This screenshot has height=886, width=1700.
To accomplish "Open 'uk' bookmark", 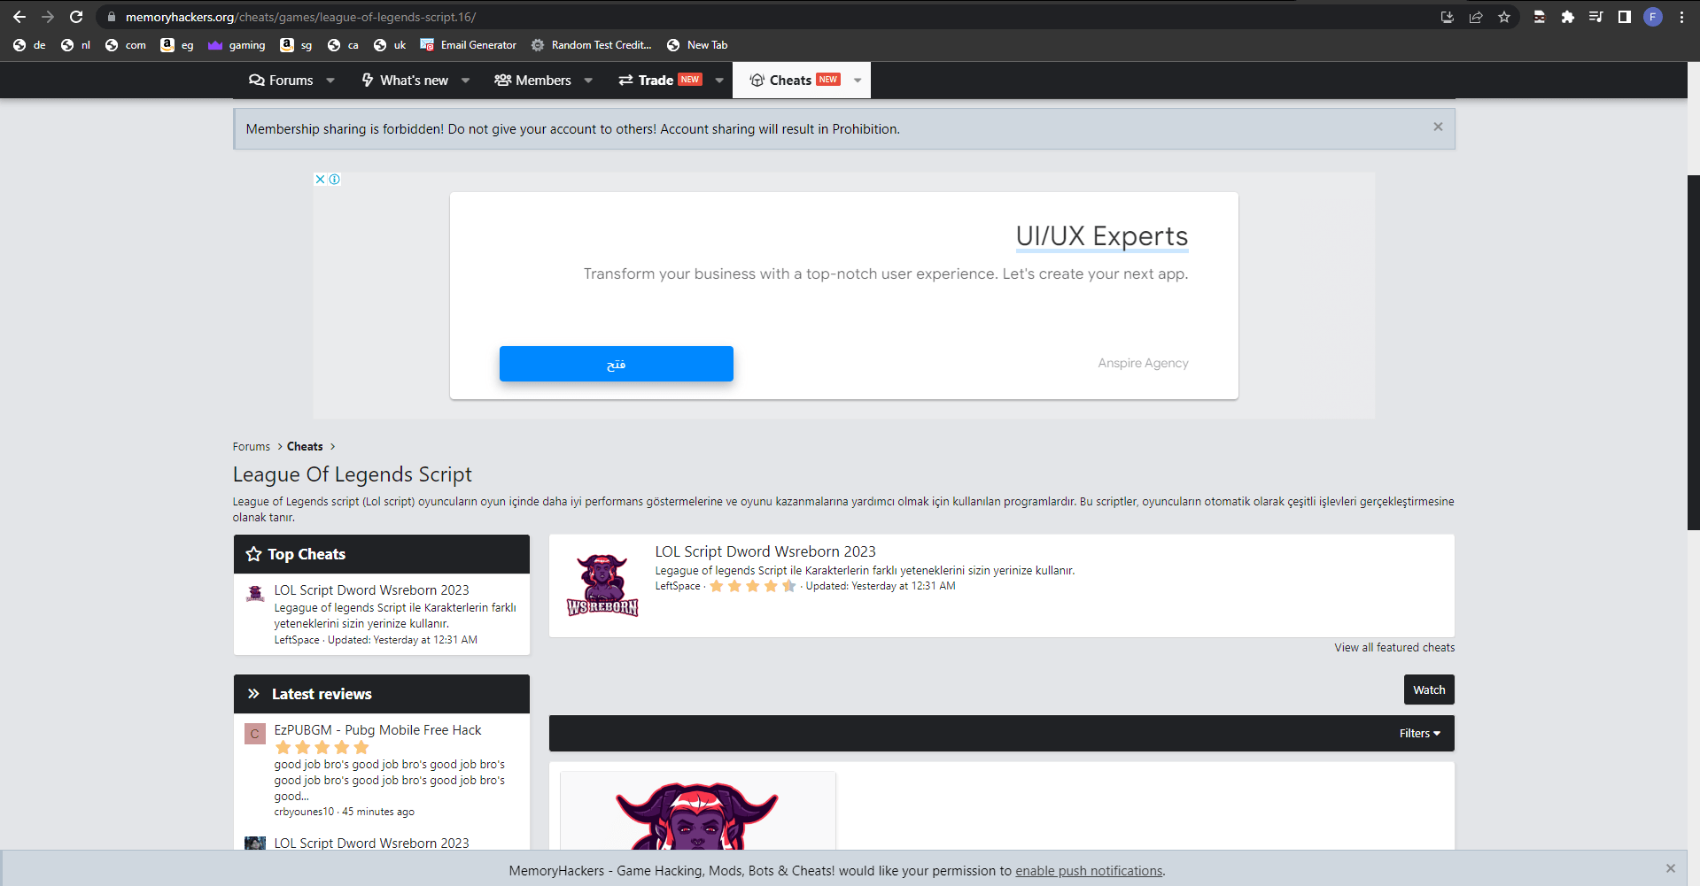I will click(390, 45).
